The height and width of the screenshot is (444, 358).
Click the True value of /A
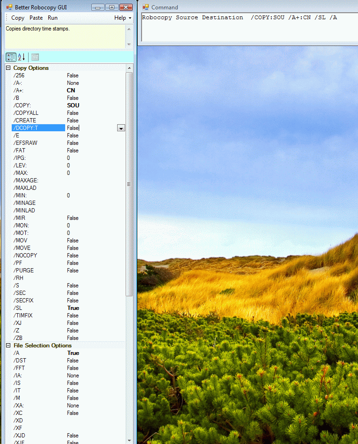tap(73, 353)
